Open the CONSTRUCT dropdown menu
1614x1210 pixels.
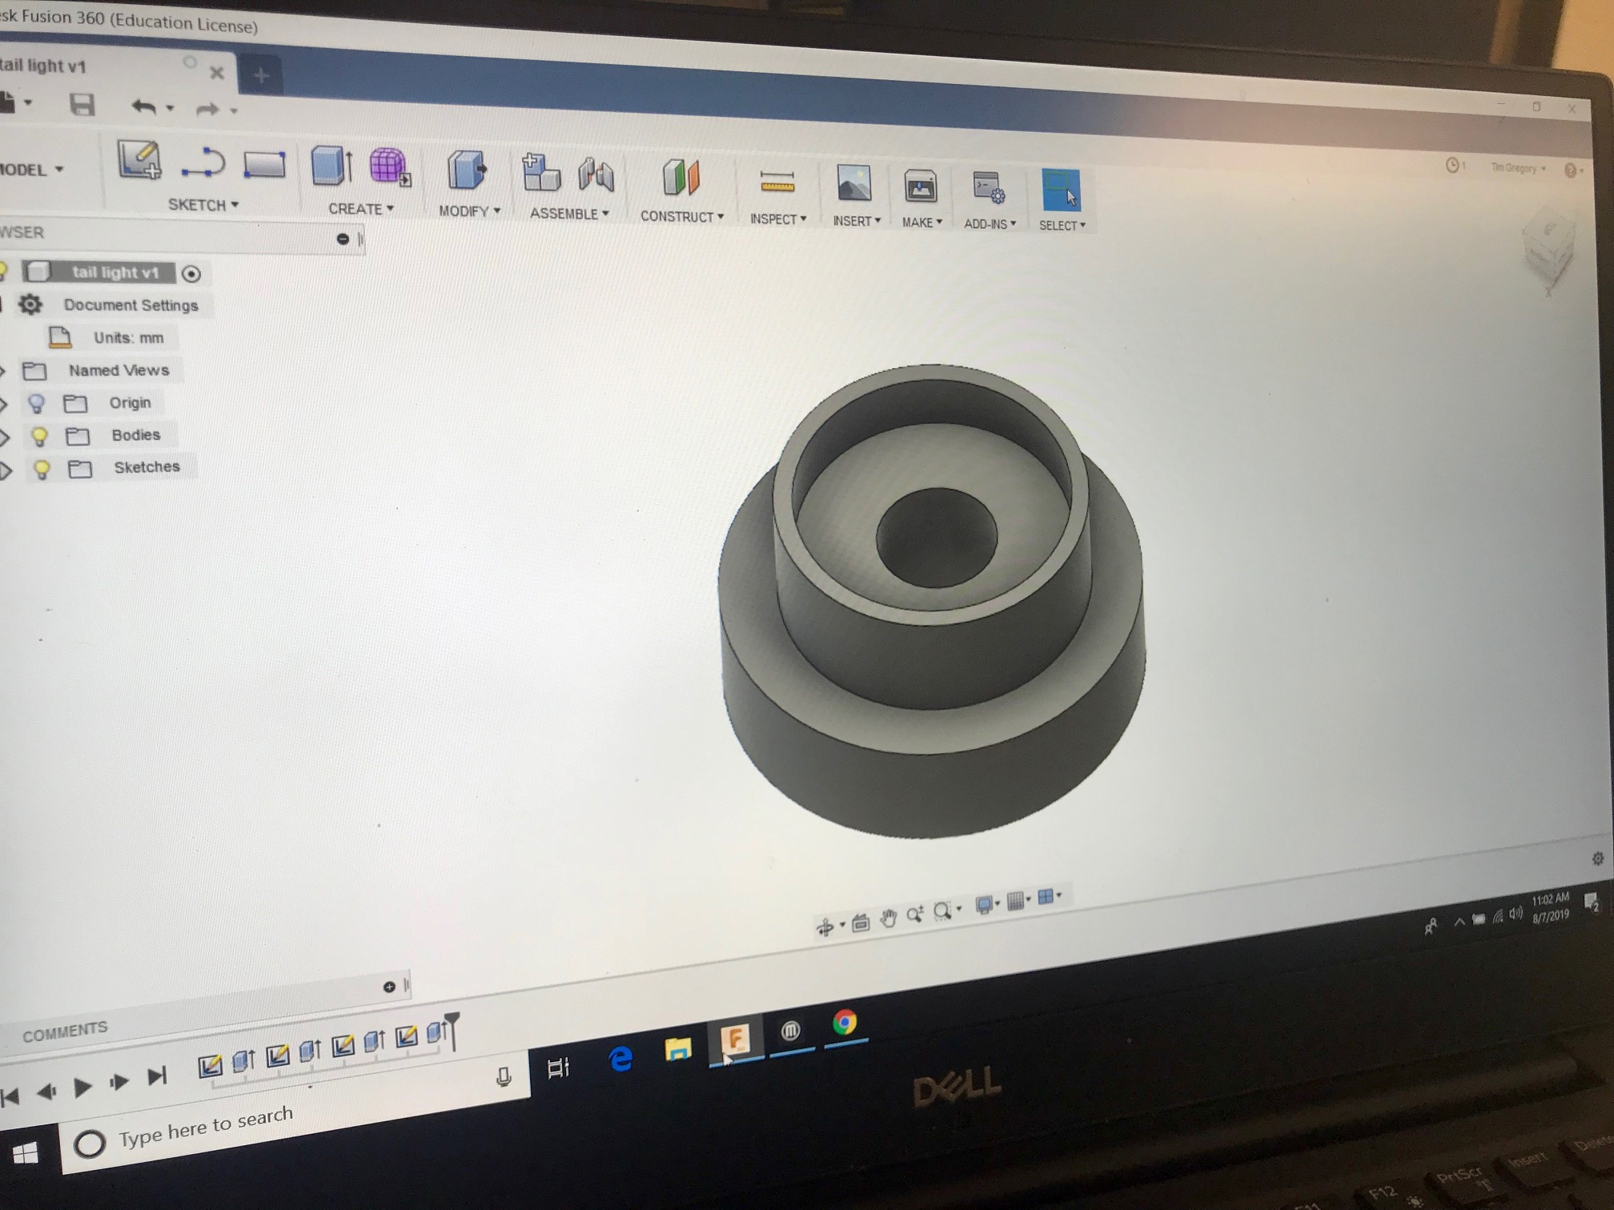point(681,217)
